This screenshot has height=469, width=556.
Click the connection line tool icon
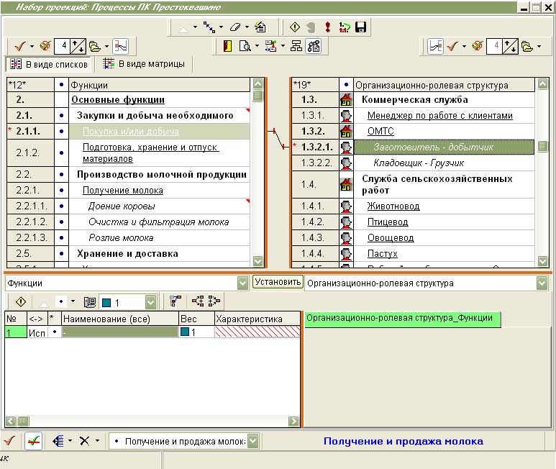click(x=209, y=27)
